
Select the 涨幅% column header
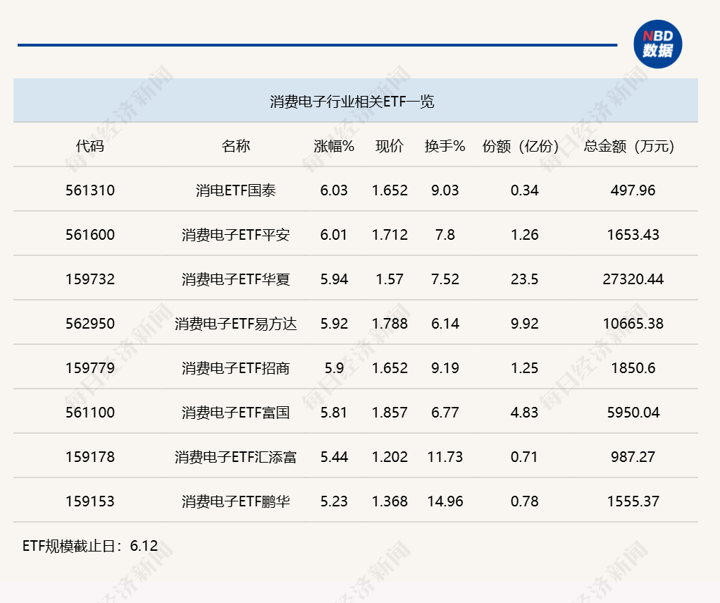(x=334, y=146)
